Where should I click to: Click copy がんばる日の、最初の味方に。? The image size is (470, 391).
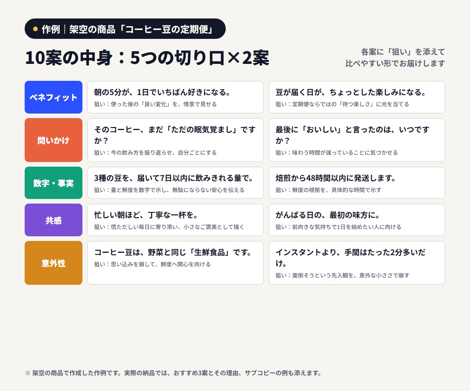click(328, 215)
